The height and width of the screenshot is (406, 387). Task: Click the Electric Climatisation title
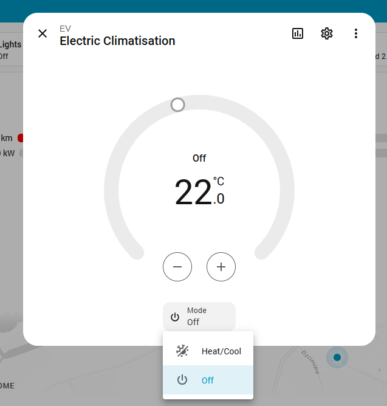[117, 41]
